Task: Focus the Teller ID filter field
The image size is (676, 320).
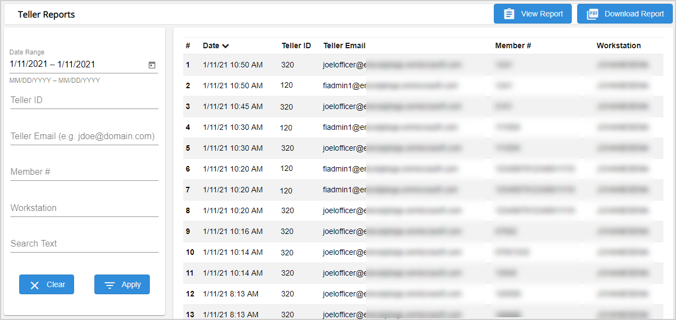Action: click(x=84, y=100)
